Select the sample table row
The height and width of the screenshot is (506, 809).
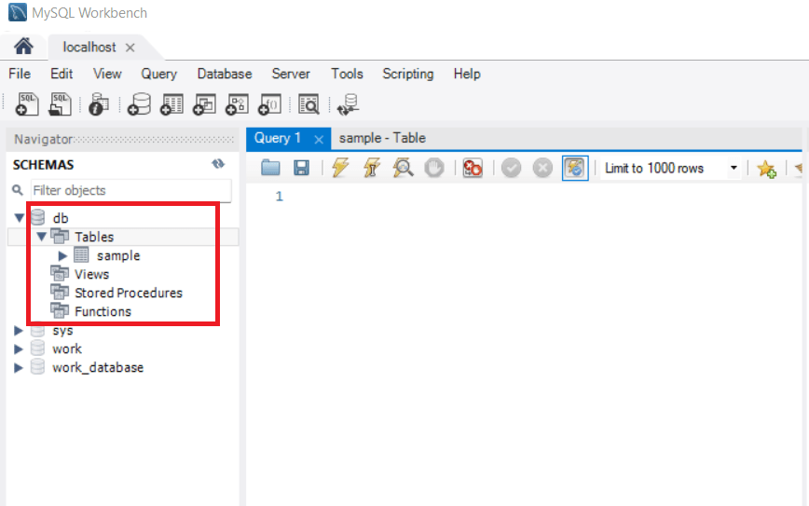click(x=118, y=255)
